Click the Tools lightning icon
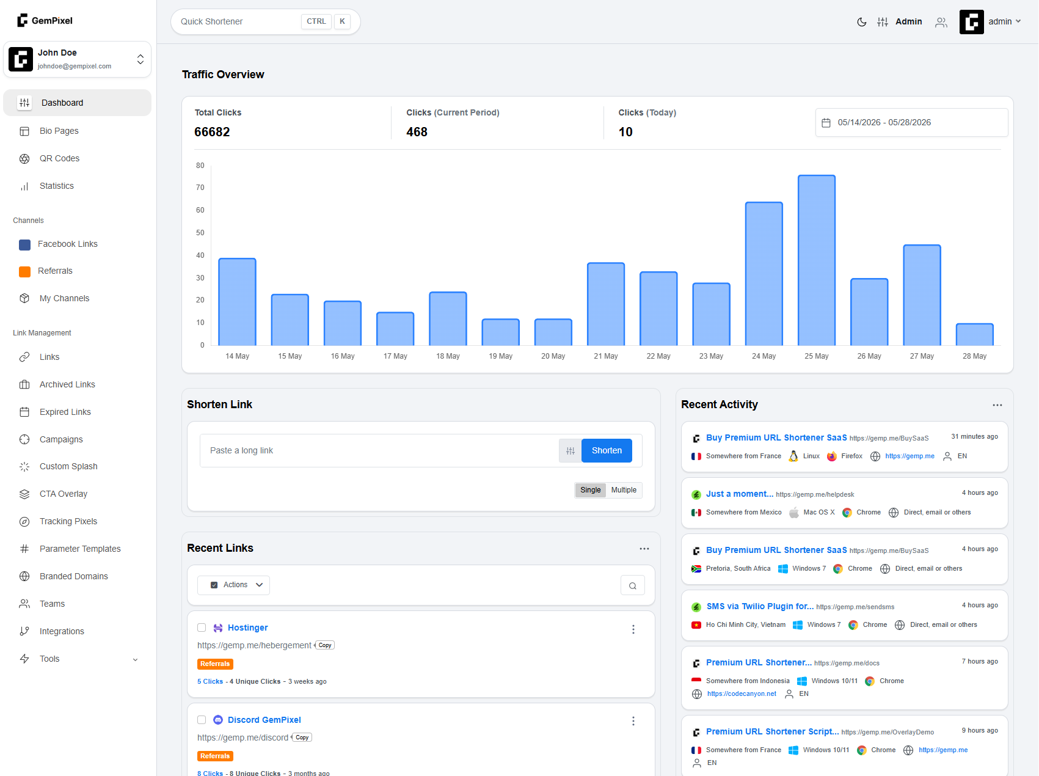Screen dimensions: 1039x776 coord(24,659)
